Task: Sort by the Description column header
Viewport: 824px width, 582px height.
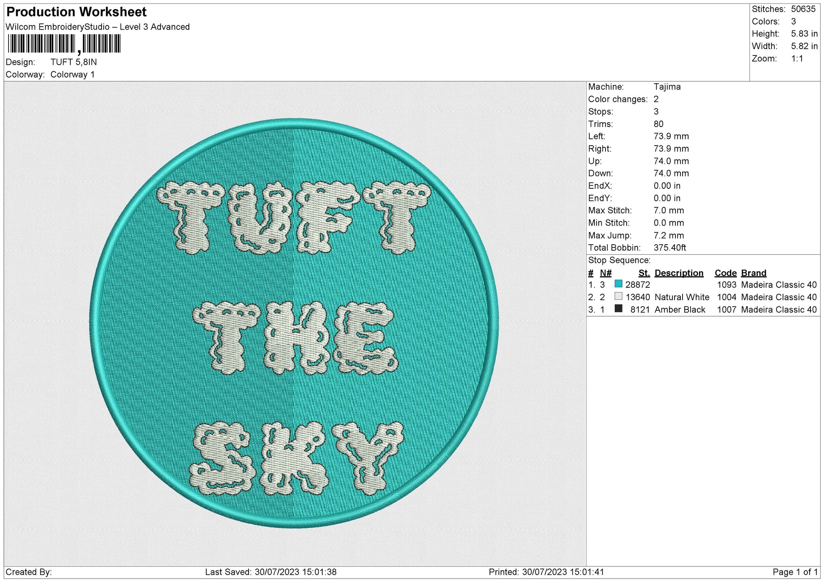Action: coord(679,273)
